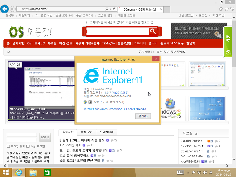The width and height of the screenshot is (236, 177).
Task: Focus the site search text box
Action: (117, 31)
